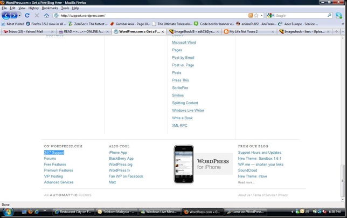Open the ZeroSec bookmark
The height and width of the screenshot is (218, 347).
(x=88, y=24)
